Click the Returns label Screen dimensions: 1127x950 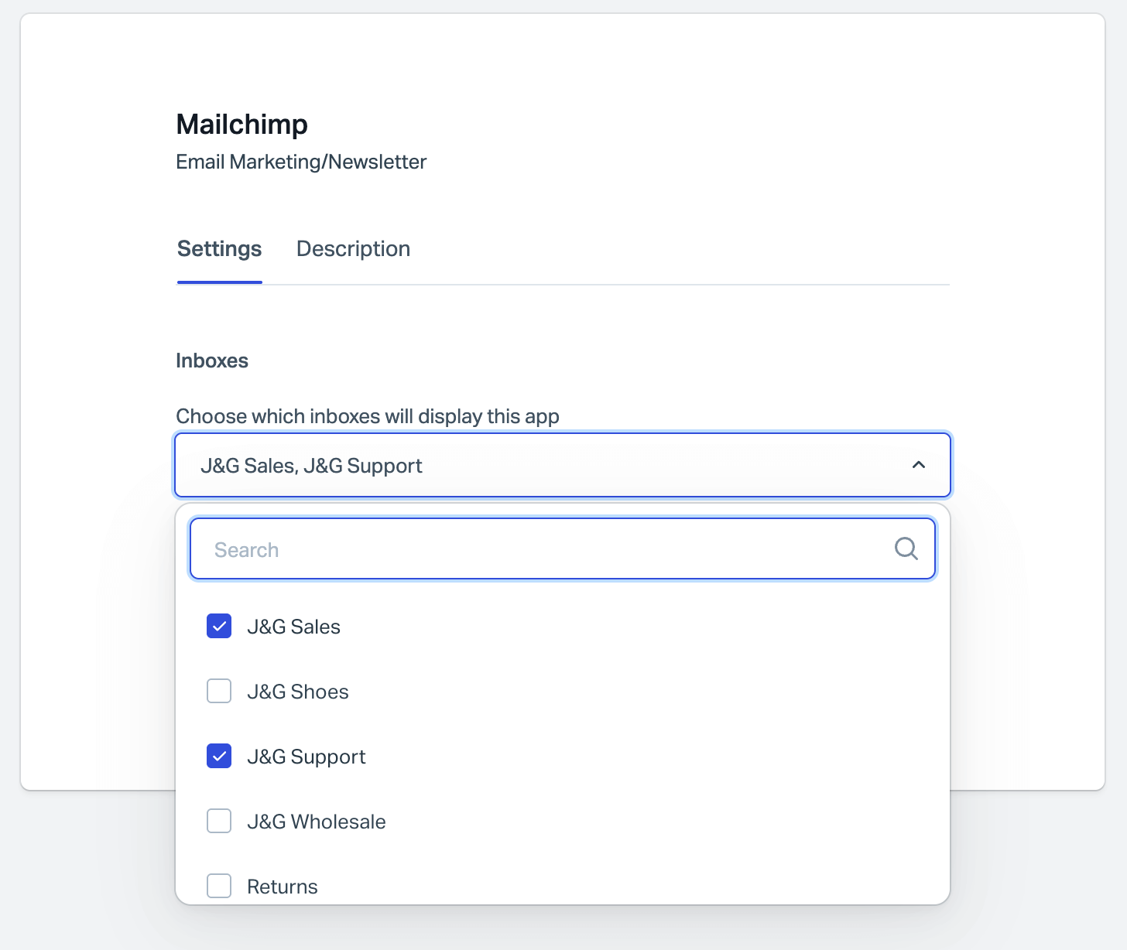coord(283,887)
